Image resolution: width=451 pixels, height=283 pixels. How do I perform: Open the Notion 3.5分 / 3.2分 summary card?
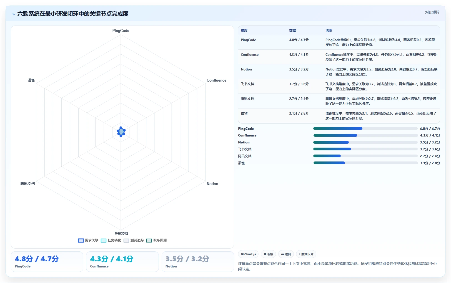click(198, 262)
